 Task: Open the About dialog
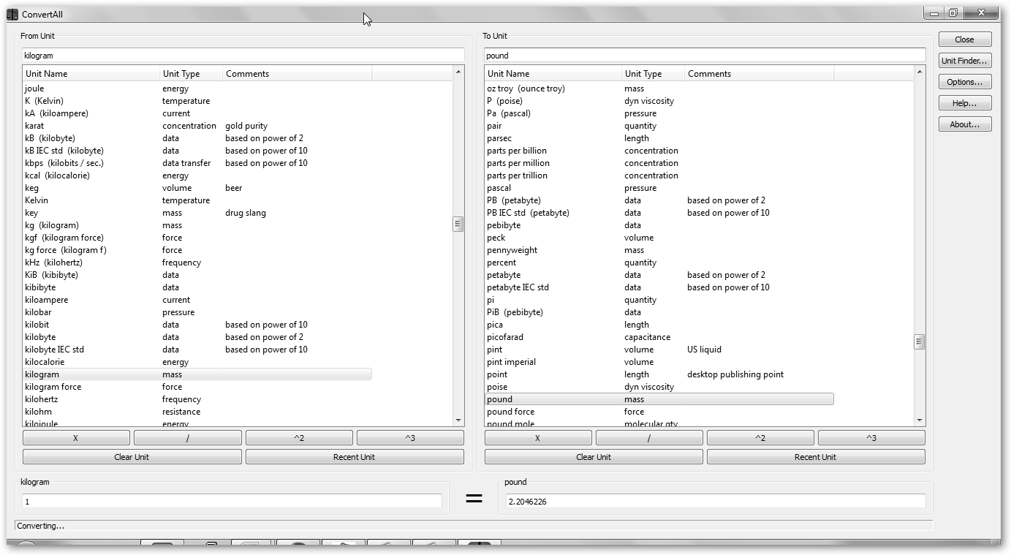point(965,124)
